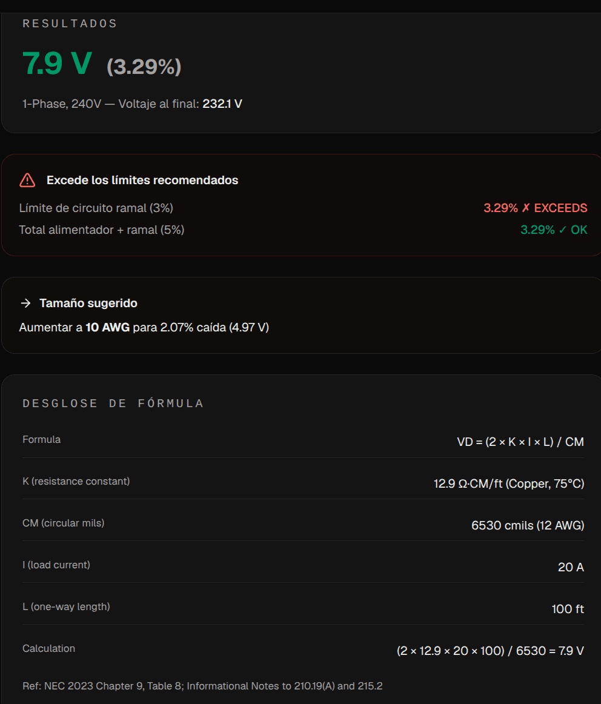This screenshot has height=704, width=601.
Task: Select the 7.9 V voltage drop result
Action: [57, 64]
